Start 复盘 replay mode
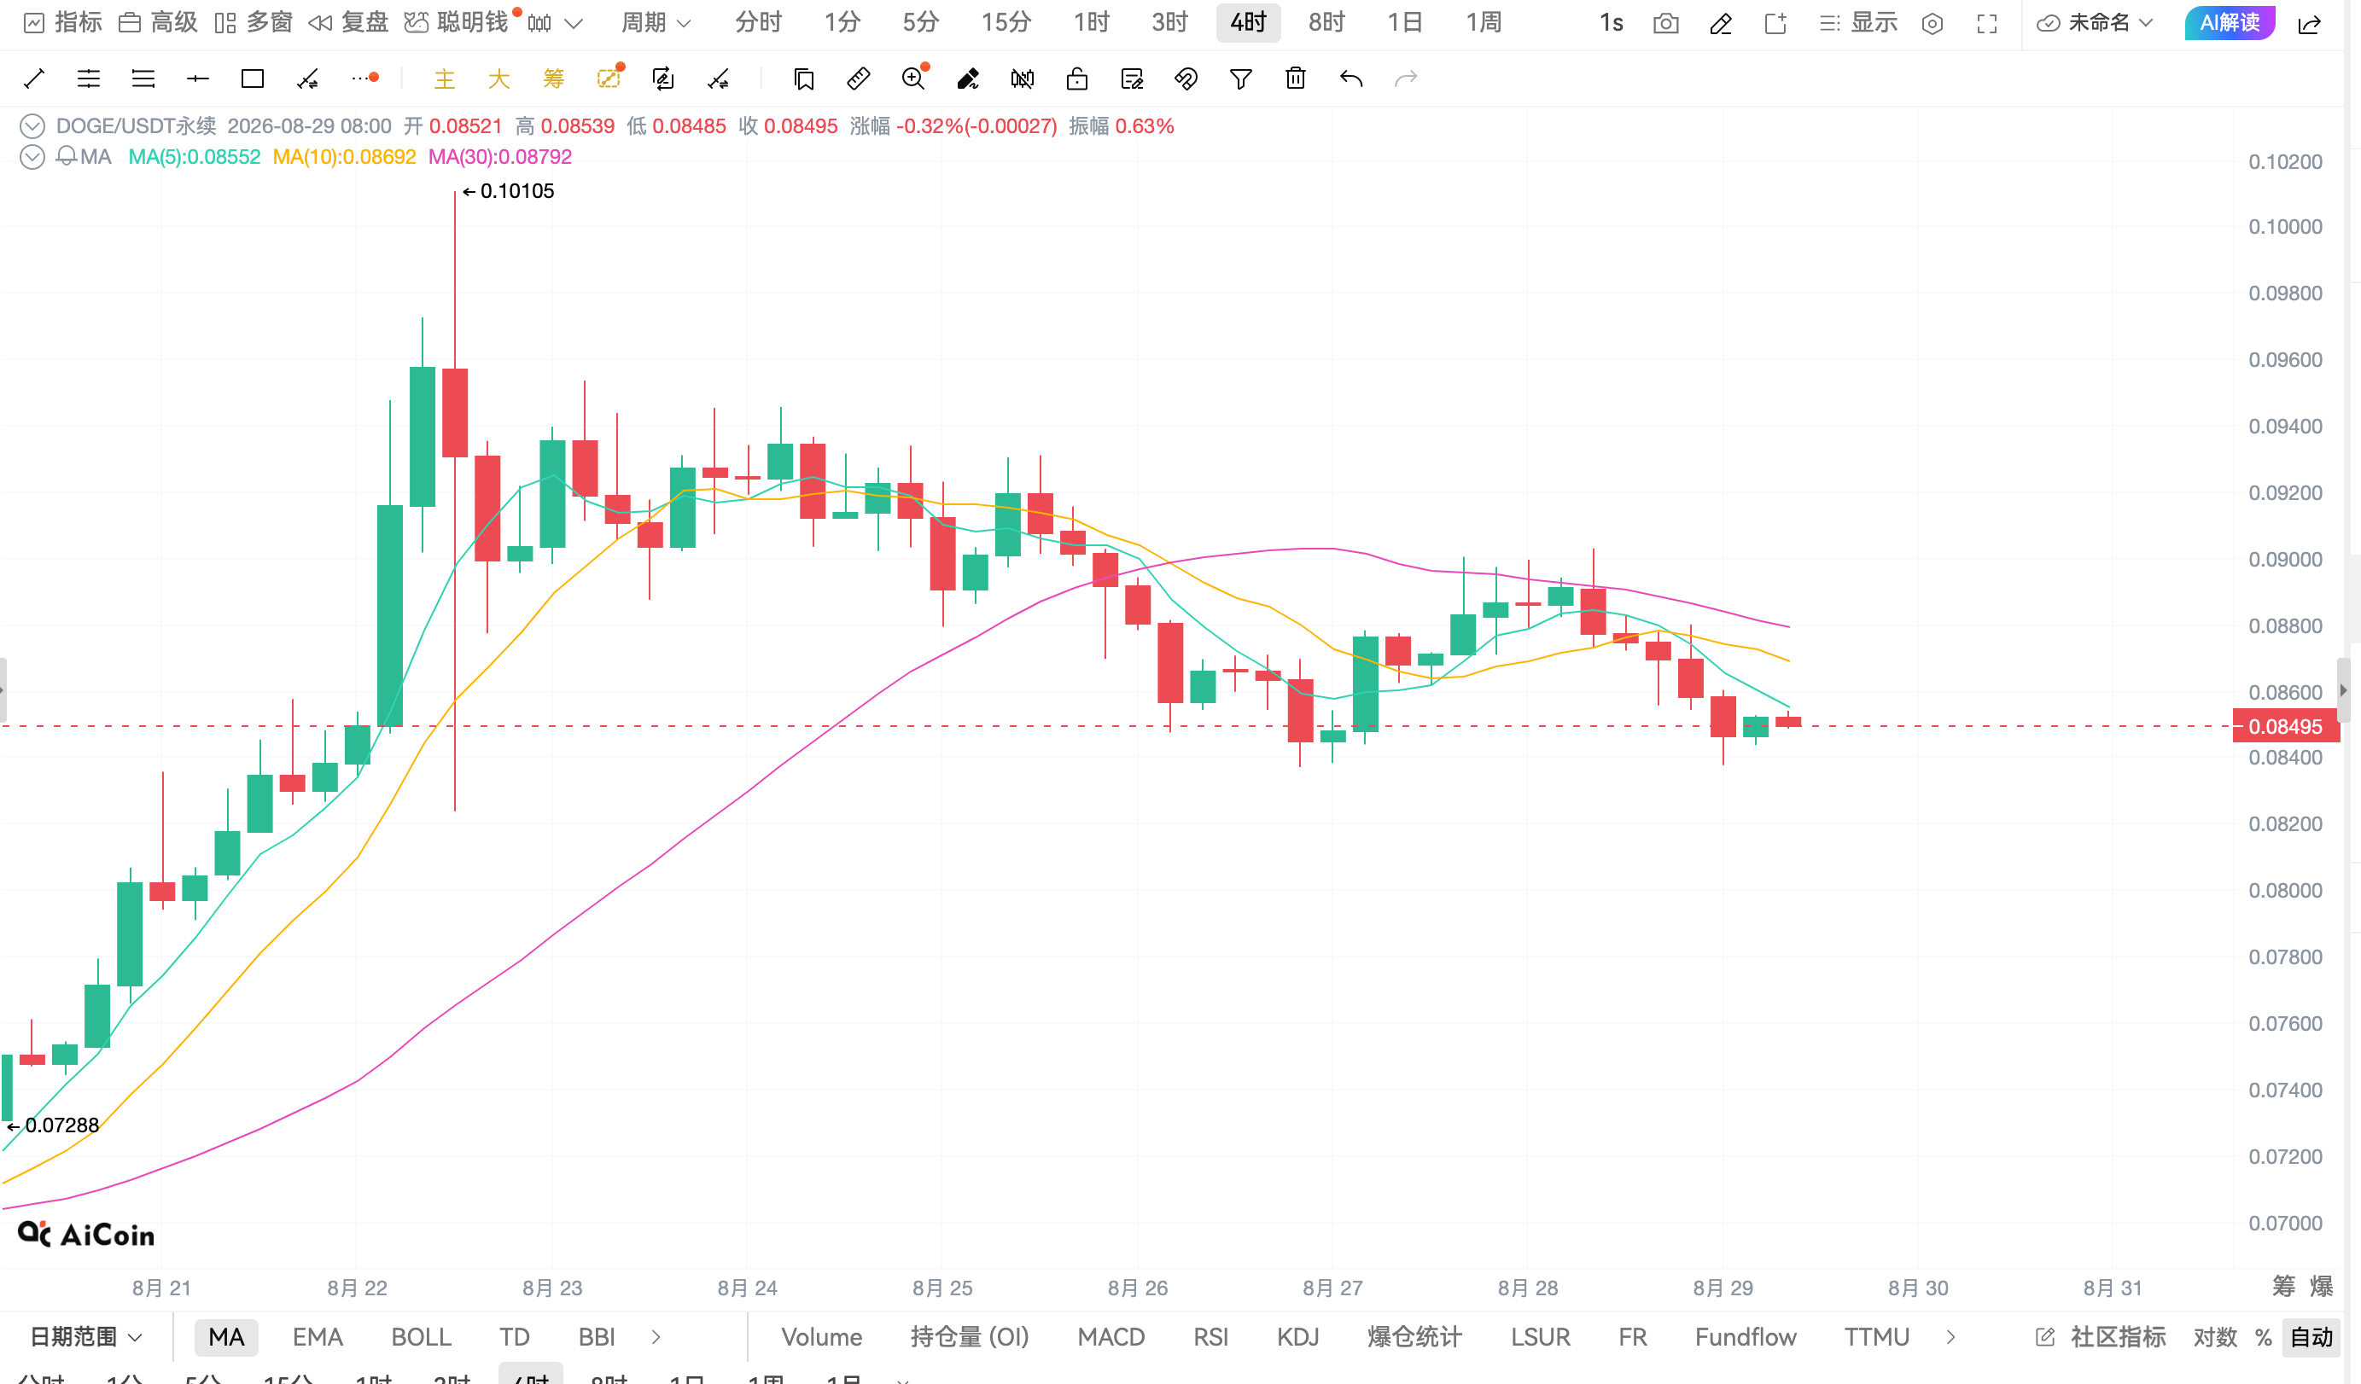The height and width of the screenshot is (1384, 2361). point(348,22)
